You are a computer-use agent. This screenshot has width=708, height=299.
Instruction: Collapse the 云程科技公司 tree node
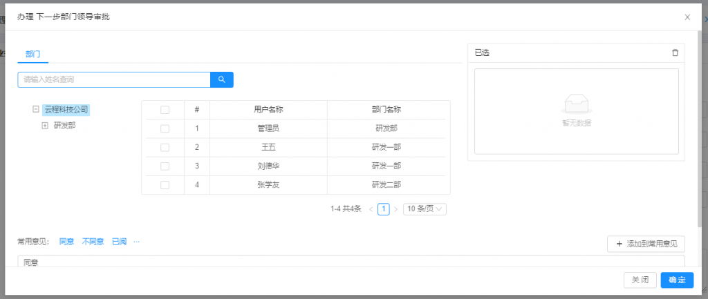pos(35,109)
